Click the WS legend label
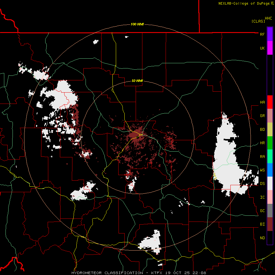 tap(262, 170)
